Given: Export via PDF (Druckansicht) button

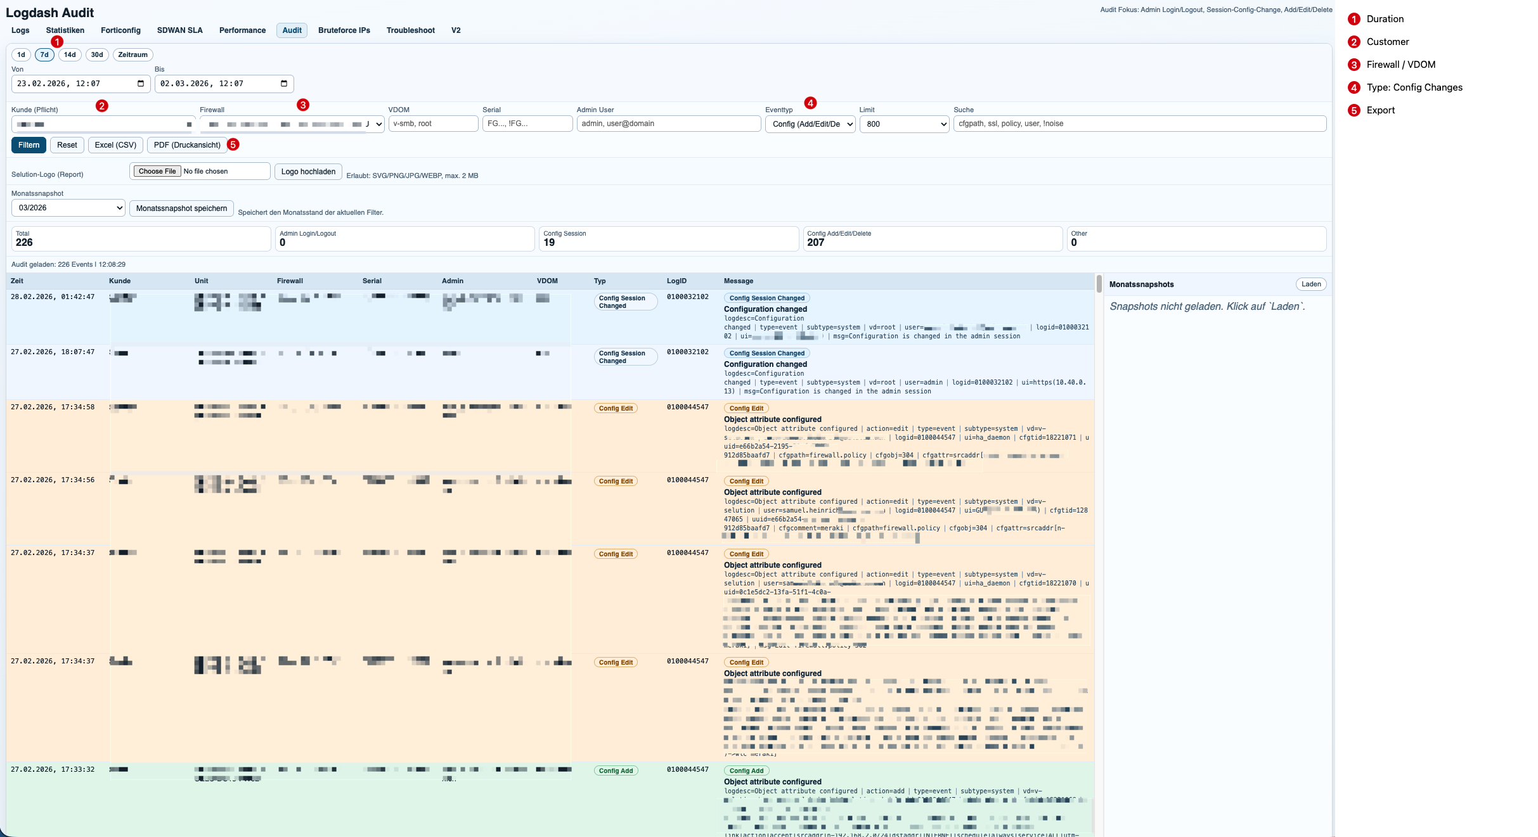Looking at the screenshot, I should tap(187, 145).
